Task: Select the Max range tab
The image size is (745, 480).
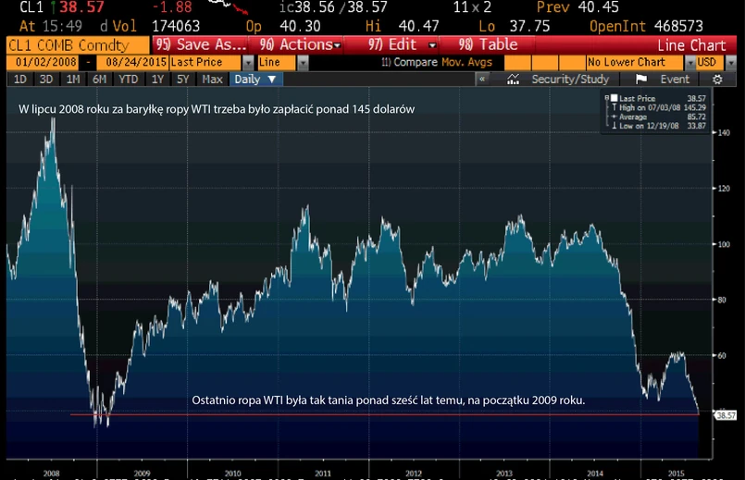Action: tap(212, 80)
